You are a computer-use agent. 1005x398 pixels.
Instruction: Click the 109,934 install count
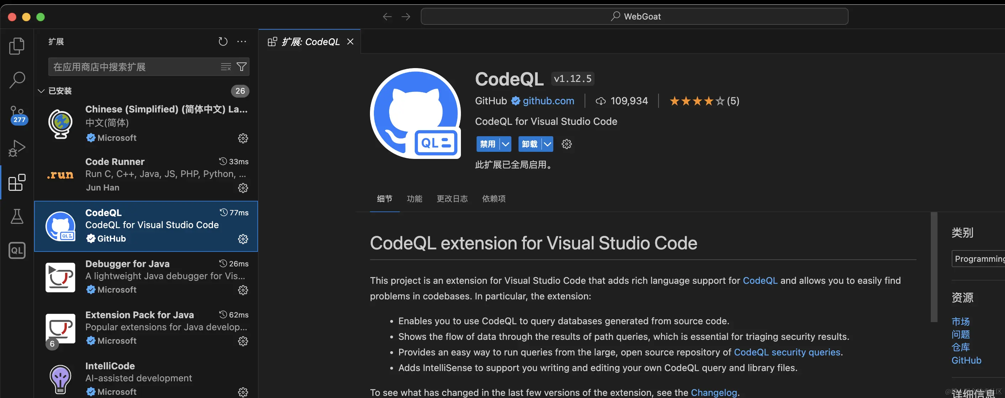(x=622, y=101)
